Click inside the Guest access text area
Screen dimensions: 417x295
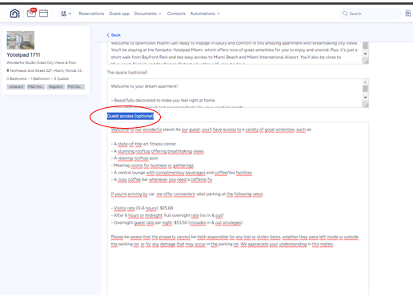tap(238, 209)
